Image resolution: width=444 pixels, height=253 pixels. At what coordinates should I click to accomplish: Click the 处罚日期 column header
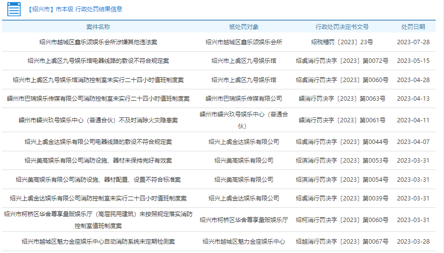tap(413, 27)
